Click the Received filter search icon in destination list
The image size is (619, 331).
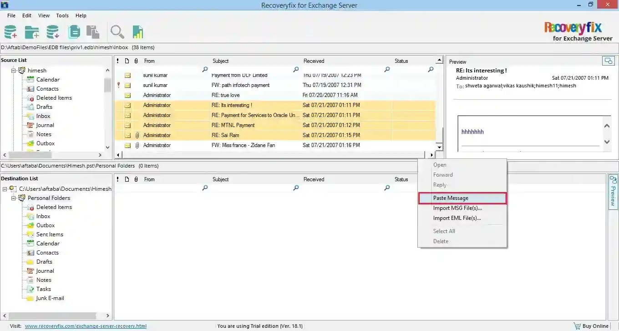[387, 188]
